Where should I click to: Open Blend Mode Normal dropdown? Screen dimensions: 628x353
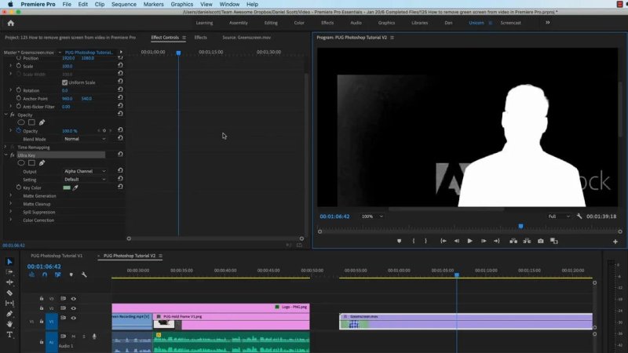[x=85, y=139]
